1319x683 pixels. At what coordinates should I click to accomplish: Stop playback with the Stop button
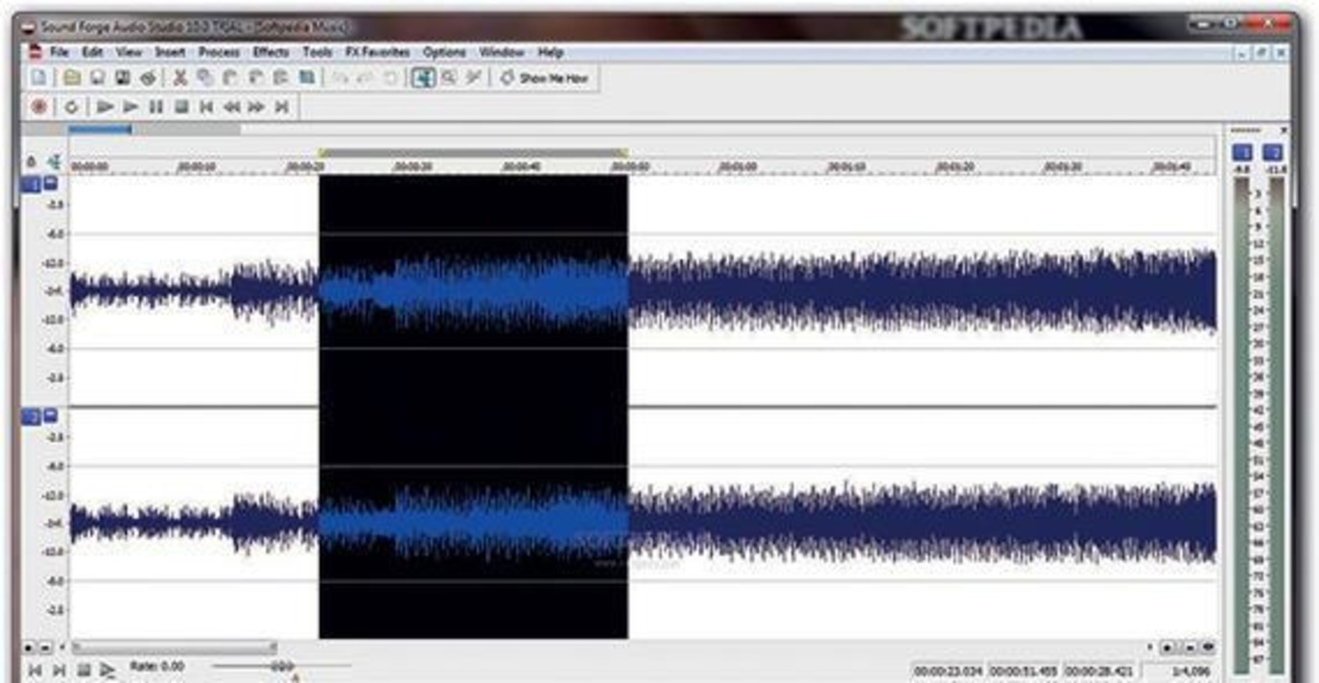(x=181, y=107)
